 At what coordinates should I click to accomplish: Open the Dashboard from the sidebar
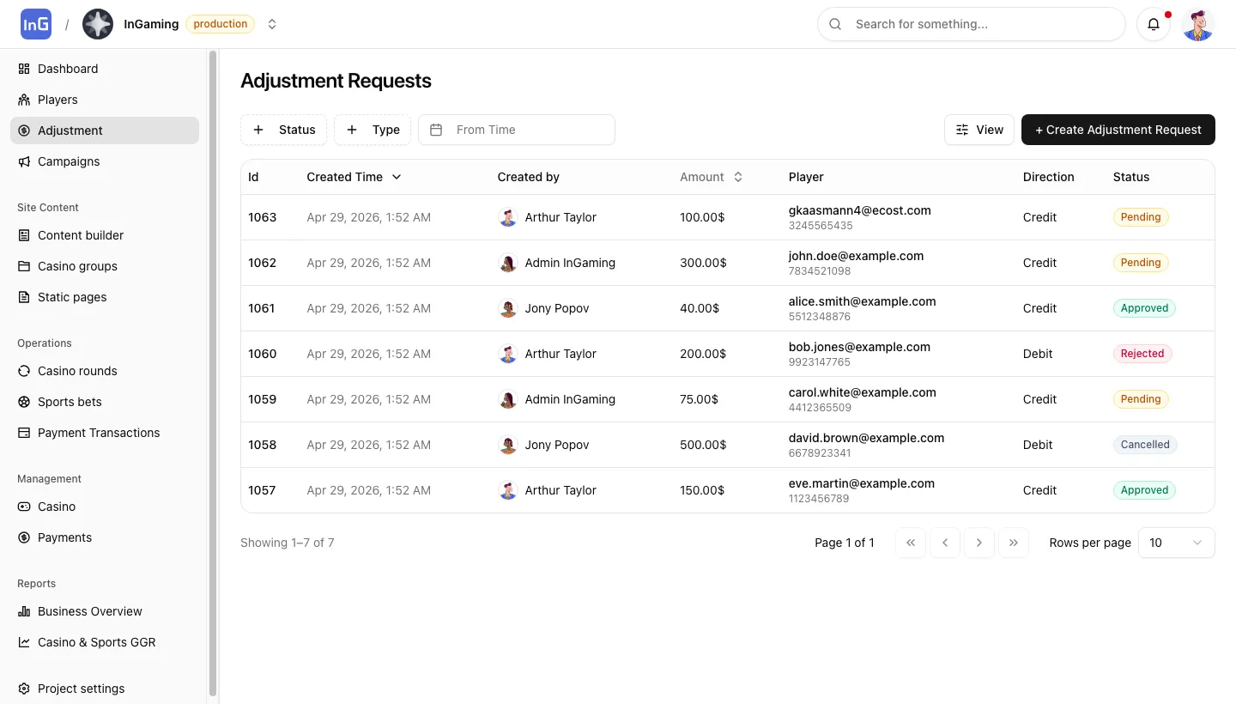[68, 69]
